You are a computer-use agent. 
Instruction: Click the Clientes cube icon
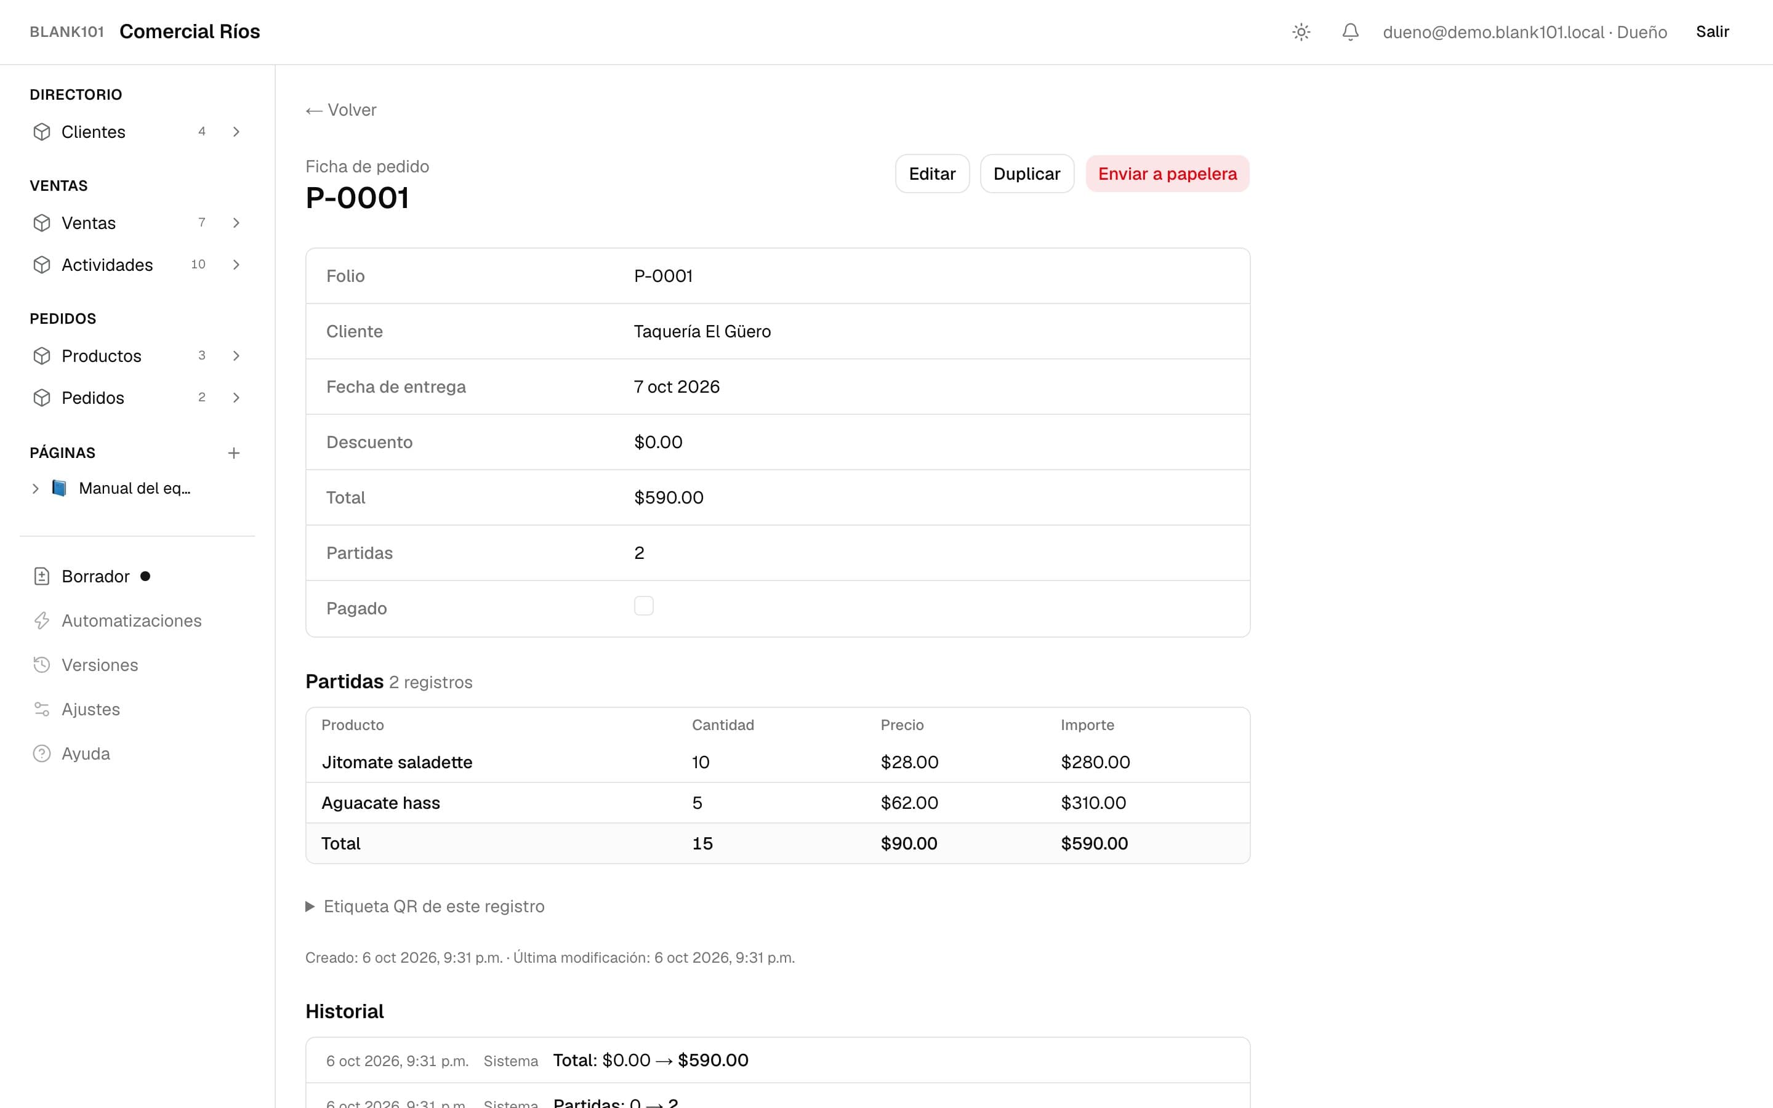coord(42,132)
